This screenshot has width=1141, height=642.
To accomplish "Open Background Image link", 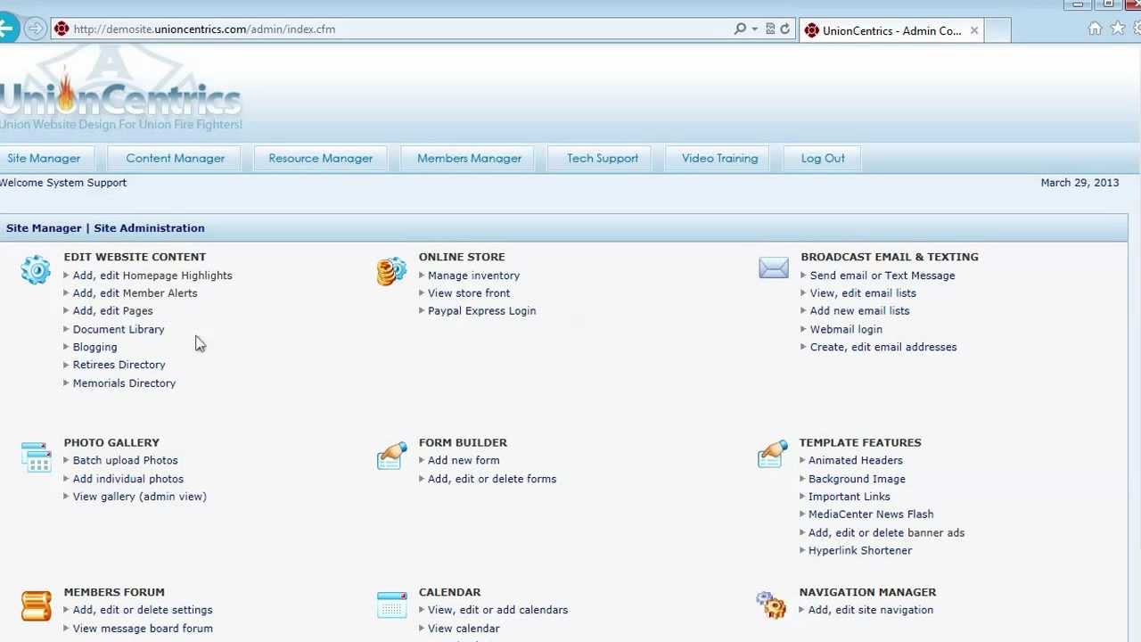I will pos(857,479).
